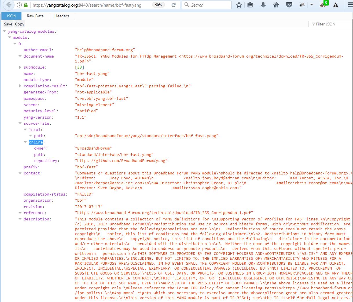Select the "bbf" organization value

pyautogui.click(x=81, y=200)
